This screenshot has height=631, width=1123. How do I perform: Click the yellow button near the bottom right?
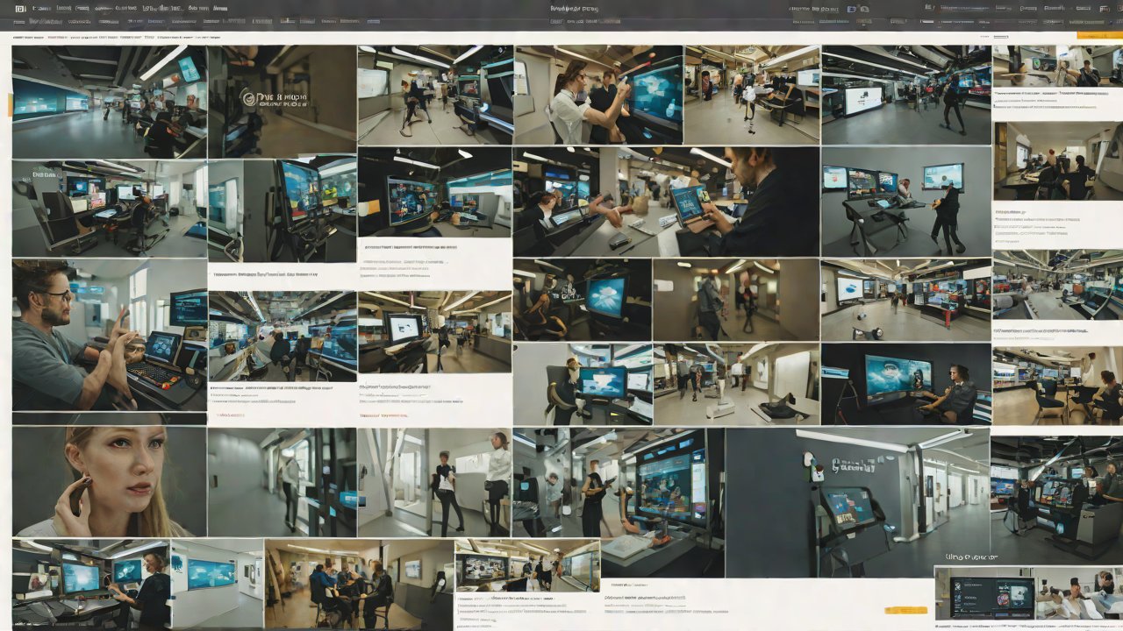coord(905,610)
